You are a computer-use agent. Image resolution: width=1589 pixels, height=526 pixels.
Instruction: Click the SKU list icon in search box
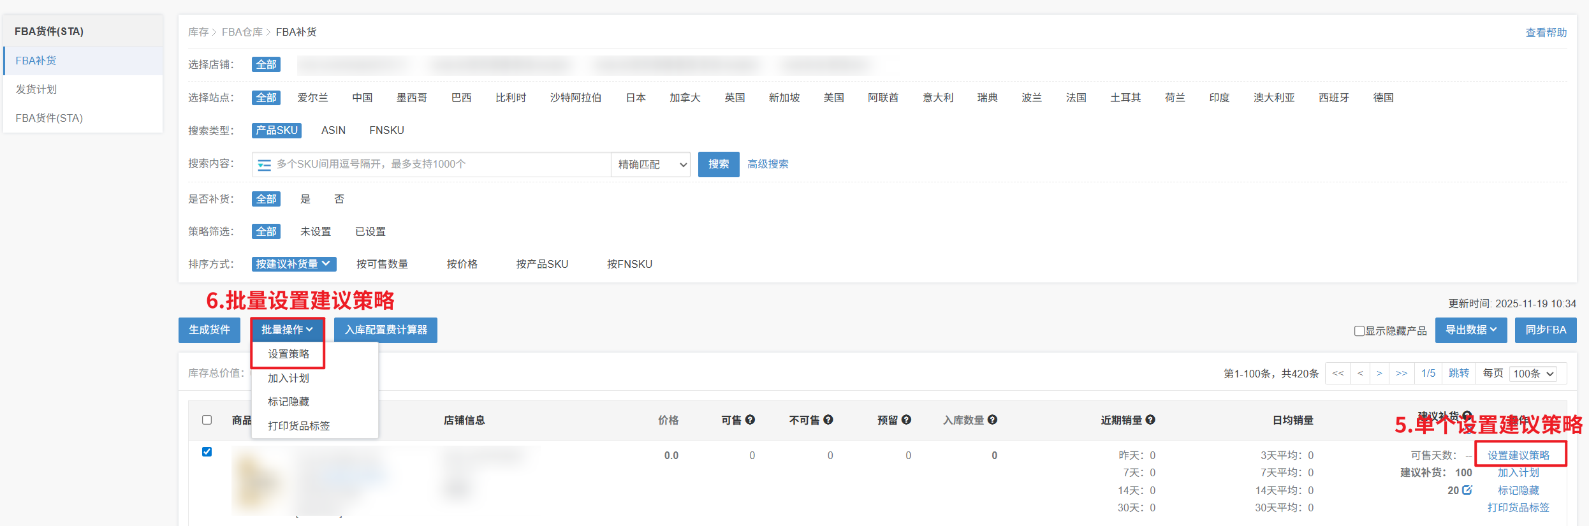(264, 165)
